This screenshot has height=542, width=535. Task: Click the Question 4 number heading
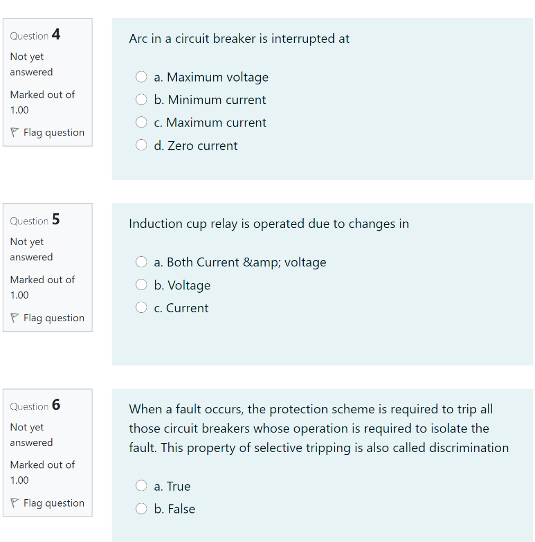tap(33, 35)
